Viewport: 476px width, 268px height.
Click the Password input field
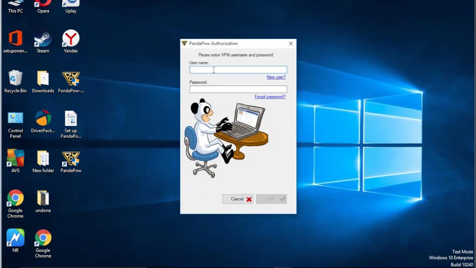click(x=238, y=89)
